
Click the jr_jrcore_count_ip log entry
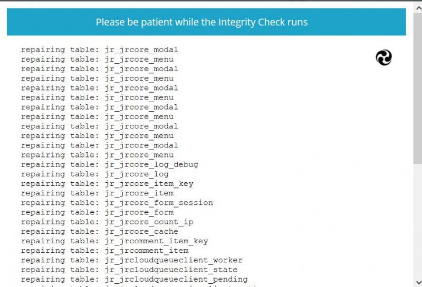coord(107,222)
